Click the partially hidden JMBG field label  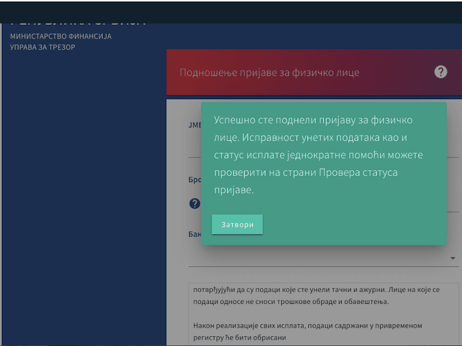[194, 125]
